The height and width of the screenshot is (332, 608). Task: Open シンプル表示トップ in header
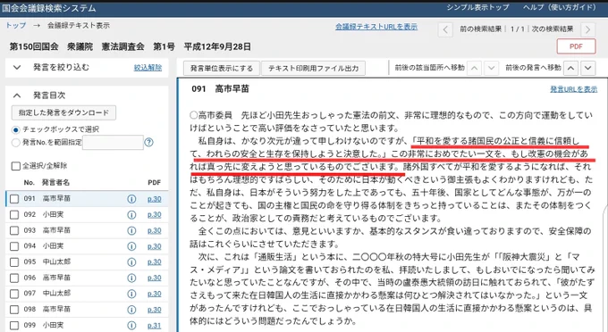click(x=477, y=7)
